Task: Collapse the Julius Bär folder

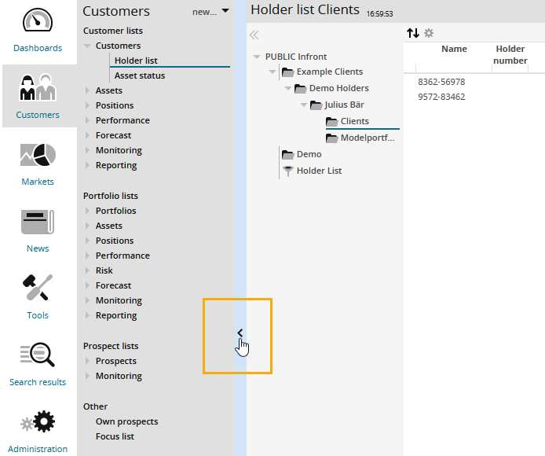Action: (x=303, y=105)
